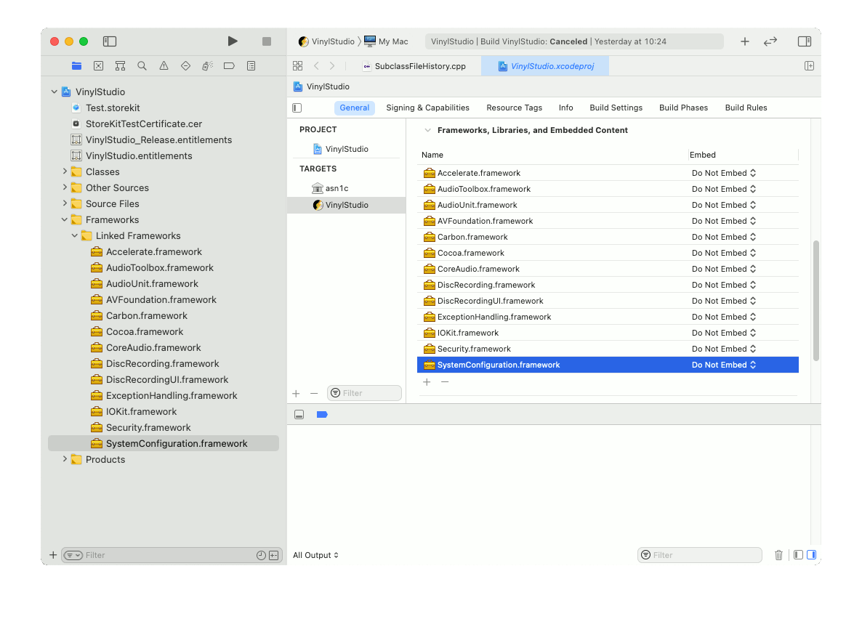Show related items grid menu
The width and height of the screenshot is (862, 619).
click(x=297, y=66)
